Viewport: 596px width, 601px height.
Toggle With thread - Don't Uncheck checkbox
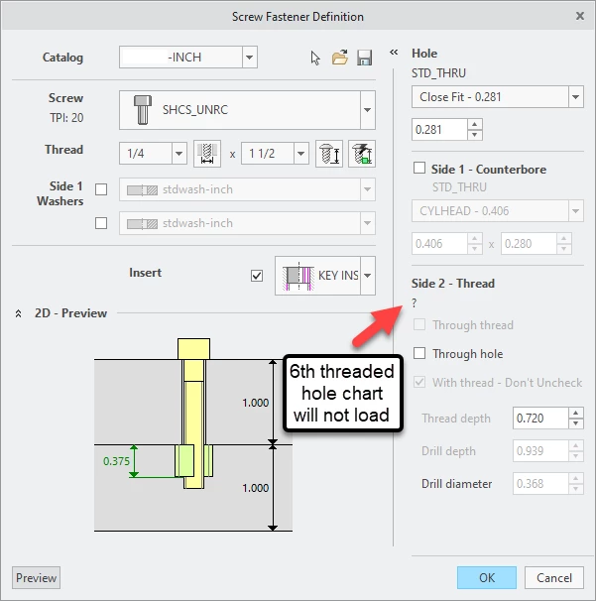coord(419,382)
